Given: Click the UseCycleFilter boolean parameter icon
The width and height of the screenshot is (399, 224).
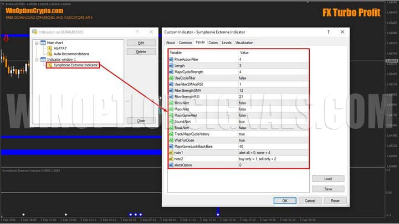Looking at the screenshot, I should (171, 78).
